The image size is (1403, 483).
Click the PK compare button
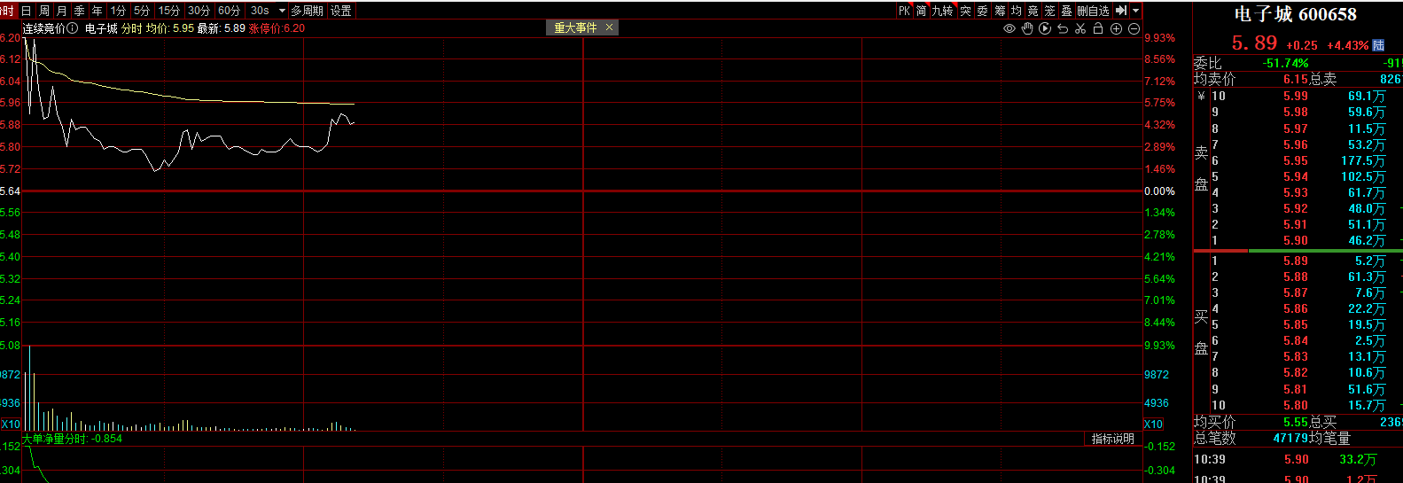(904, 11)
